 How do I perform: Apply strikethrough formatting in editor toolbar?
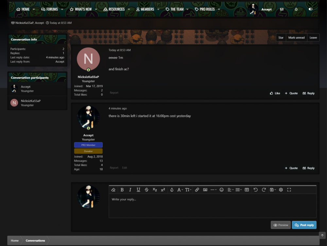(146, 190)
